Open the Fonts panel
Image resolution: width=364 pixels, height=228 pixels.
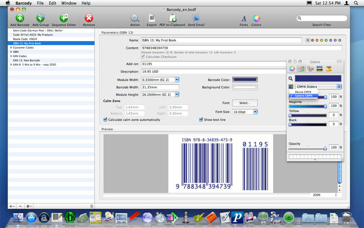point(243,18)
